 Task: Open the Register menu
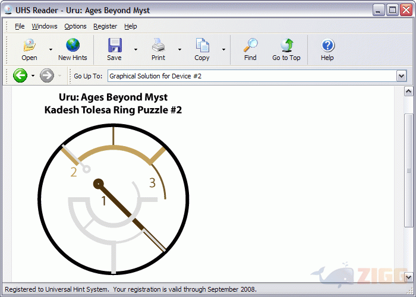tap(105, 26)
